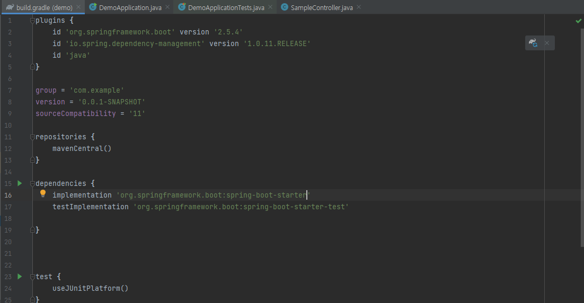Click the '0.0.1-SNAPSHOT' version value
Viewport: 584px width, 303px height.
click(x=112, y=102)
